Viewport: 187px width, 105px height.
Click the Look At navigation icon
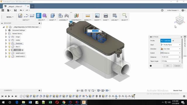pyautogui.click(x=82, y=91)
